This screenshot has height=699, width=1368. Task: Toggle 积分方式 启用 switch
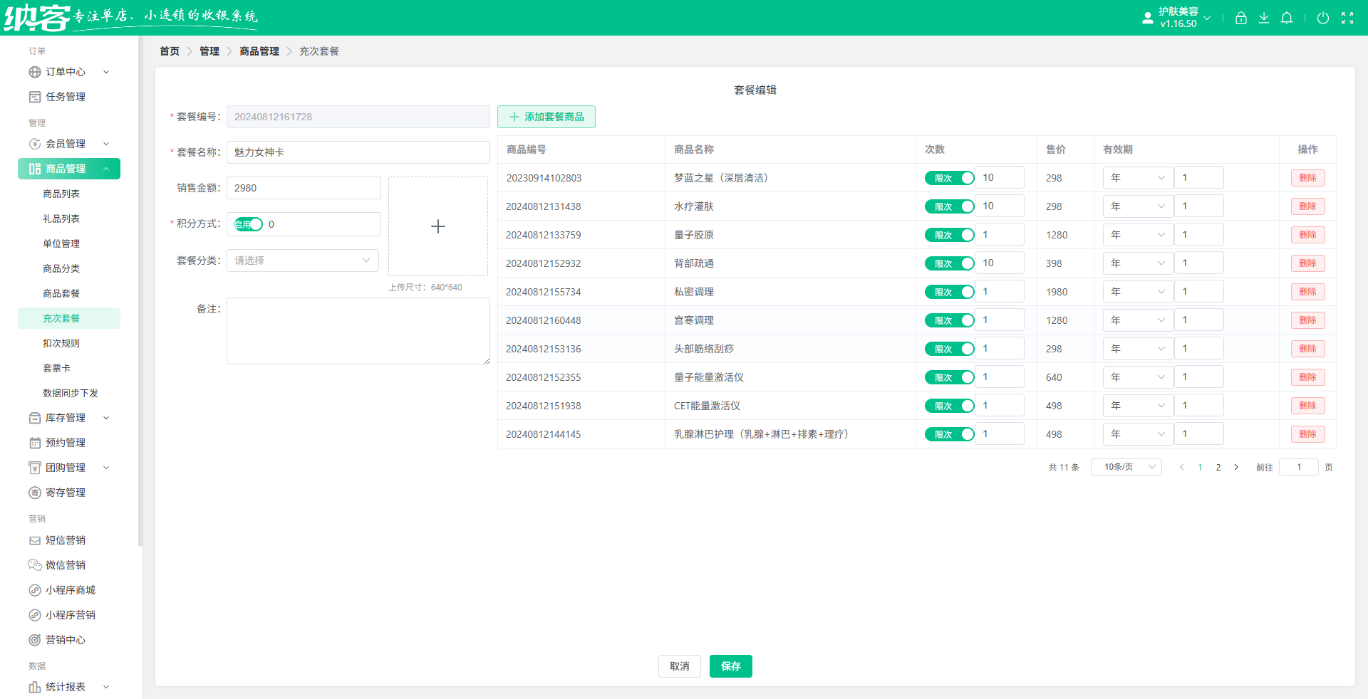click(249, 224)
